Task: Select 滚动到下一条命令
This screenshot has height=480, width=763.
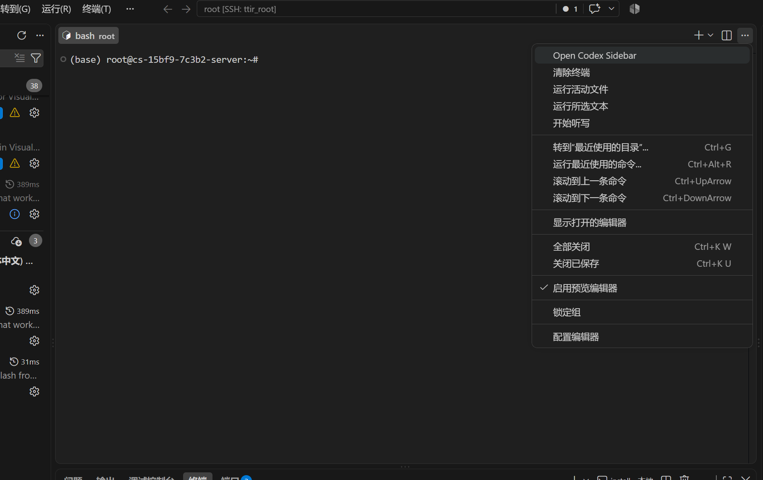Action: point(642,198)
